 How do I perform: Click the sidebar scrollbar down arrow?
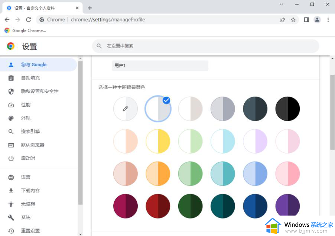pyautogui.click(x=80, y=234)
